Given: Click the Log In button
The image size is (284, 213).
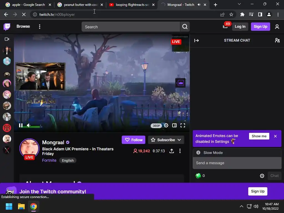Looking at the screenshot, I should pyautogui.click(x=240, y=27).
